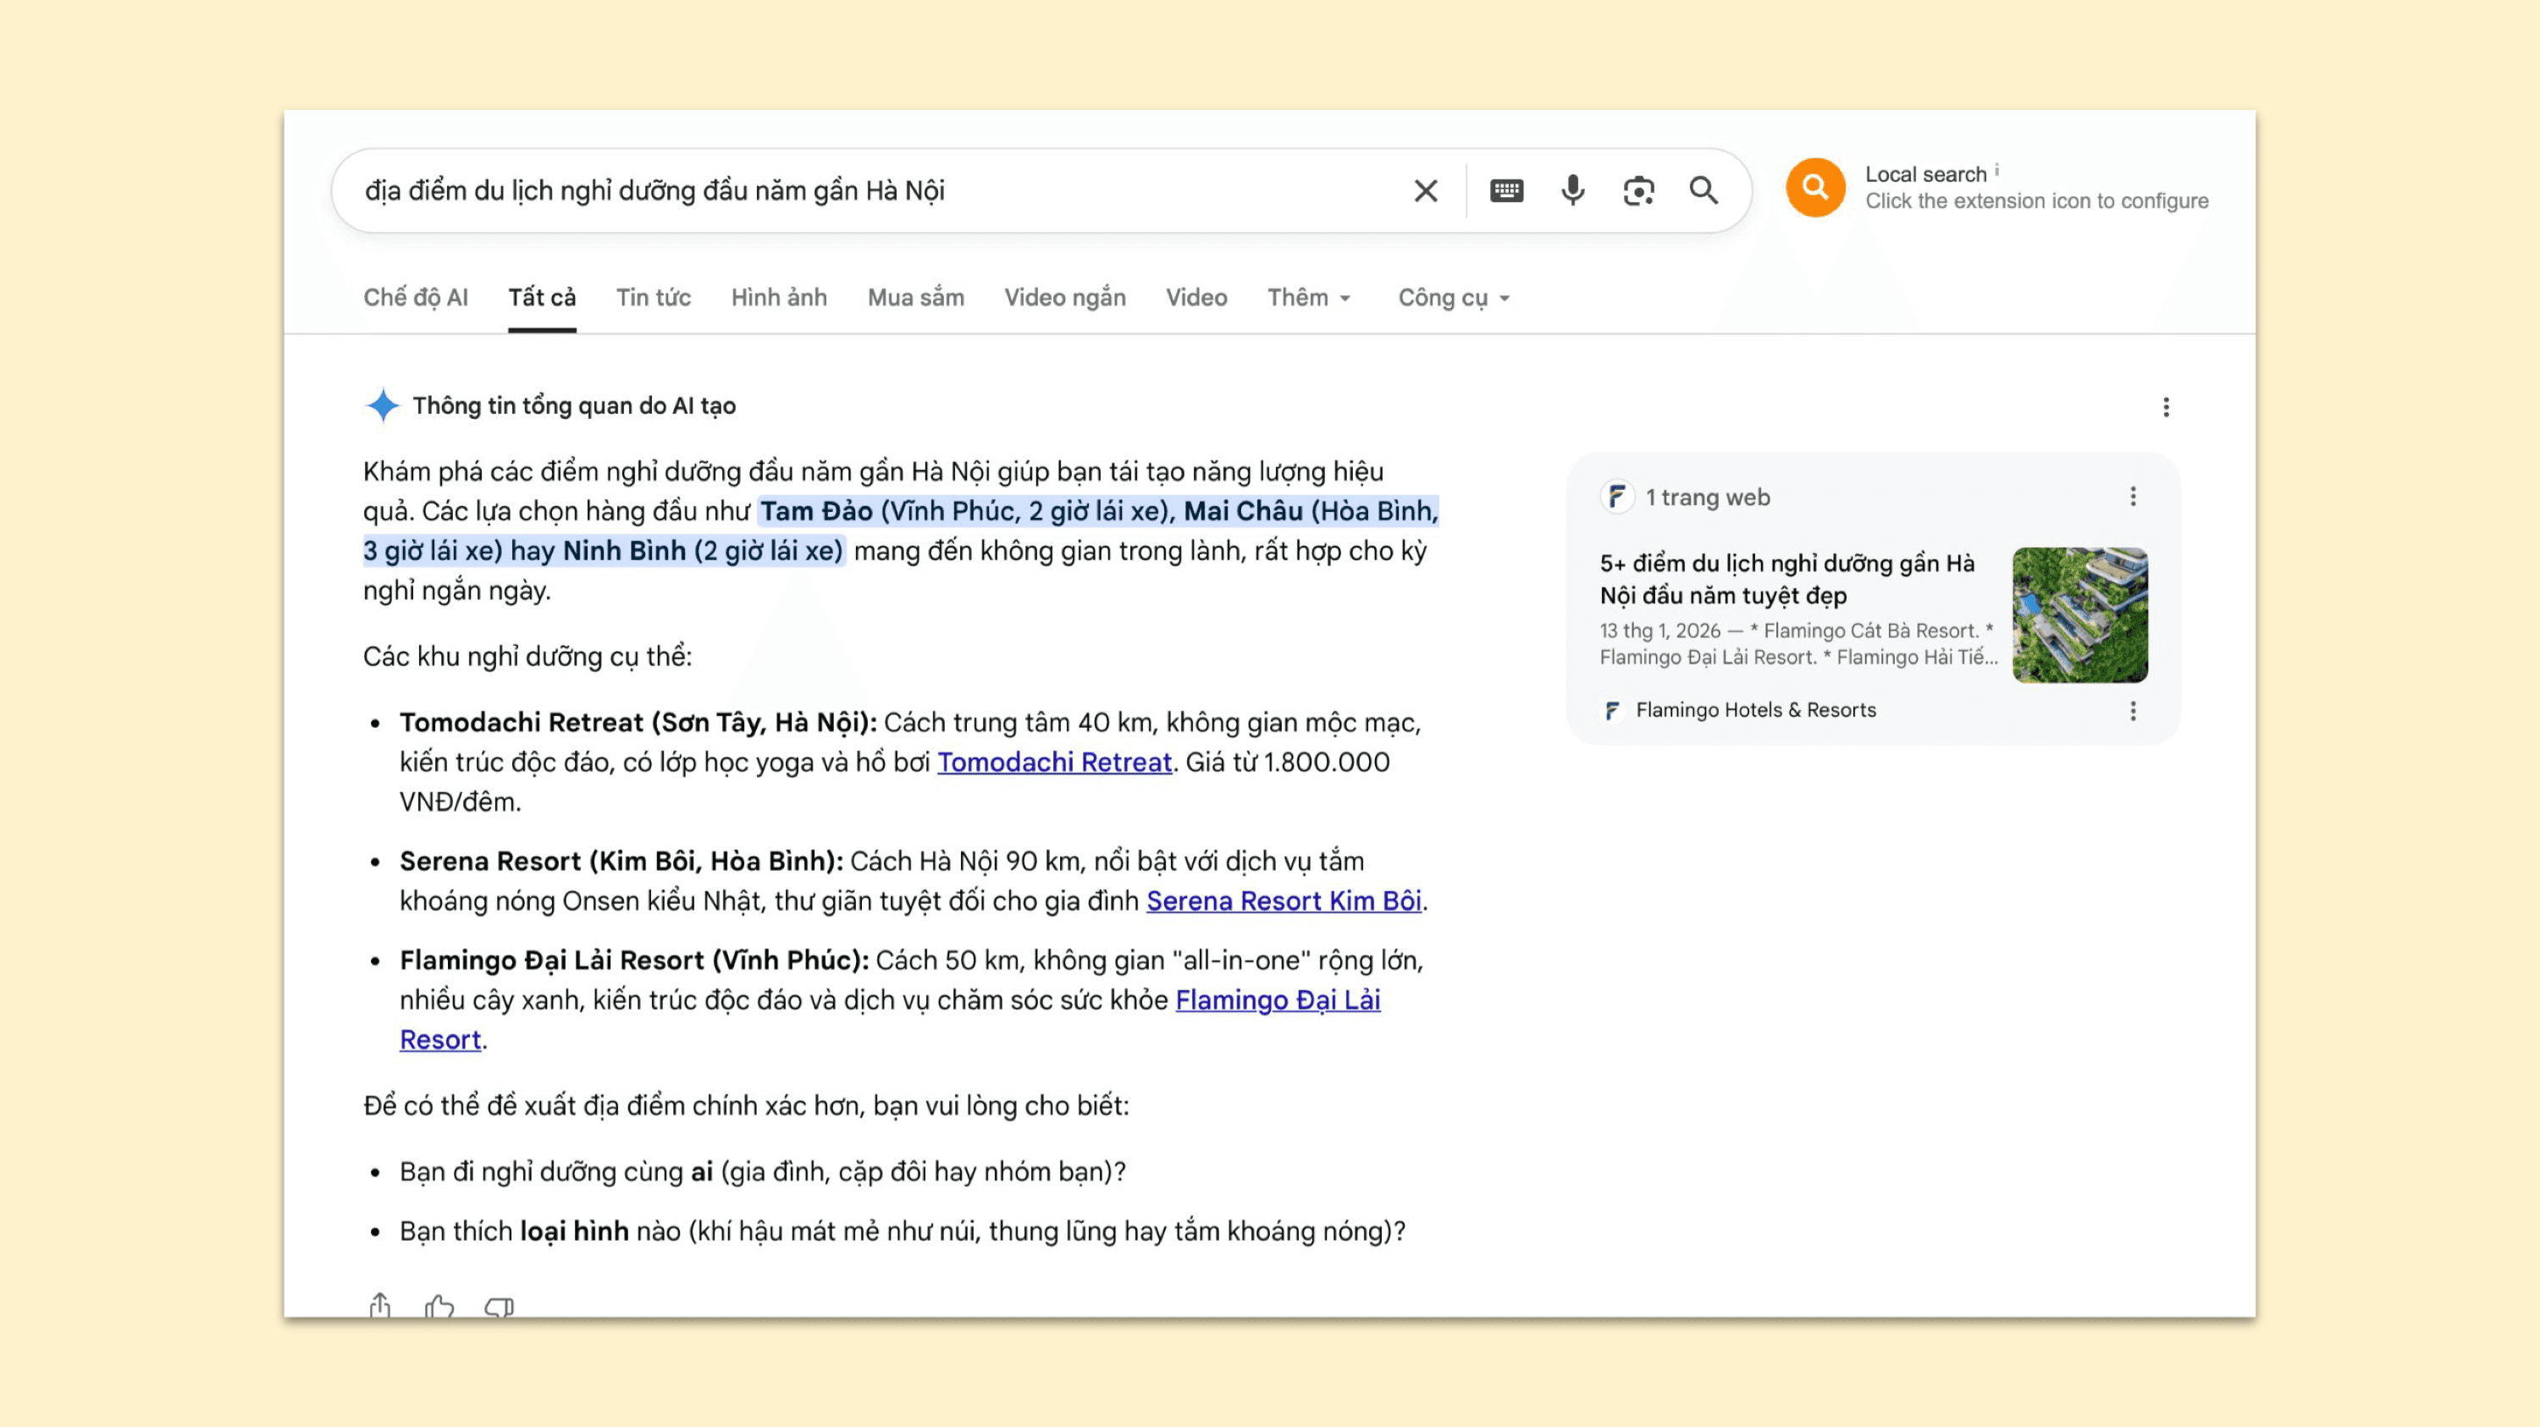2540x1427 pixels.
Task: Click bold heading 'Flamingo Đại Lải Resort (Vĩnh Phúc):'
Action: (634, 961)
